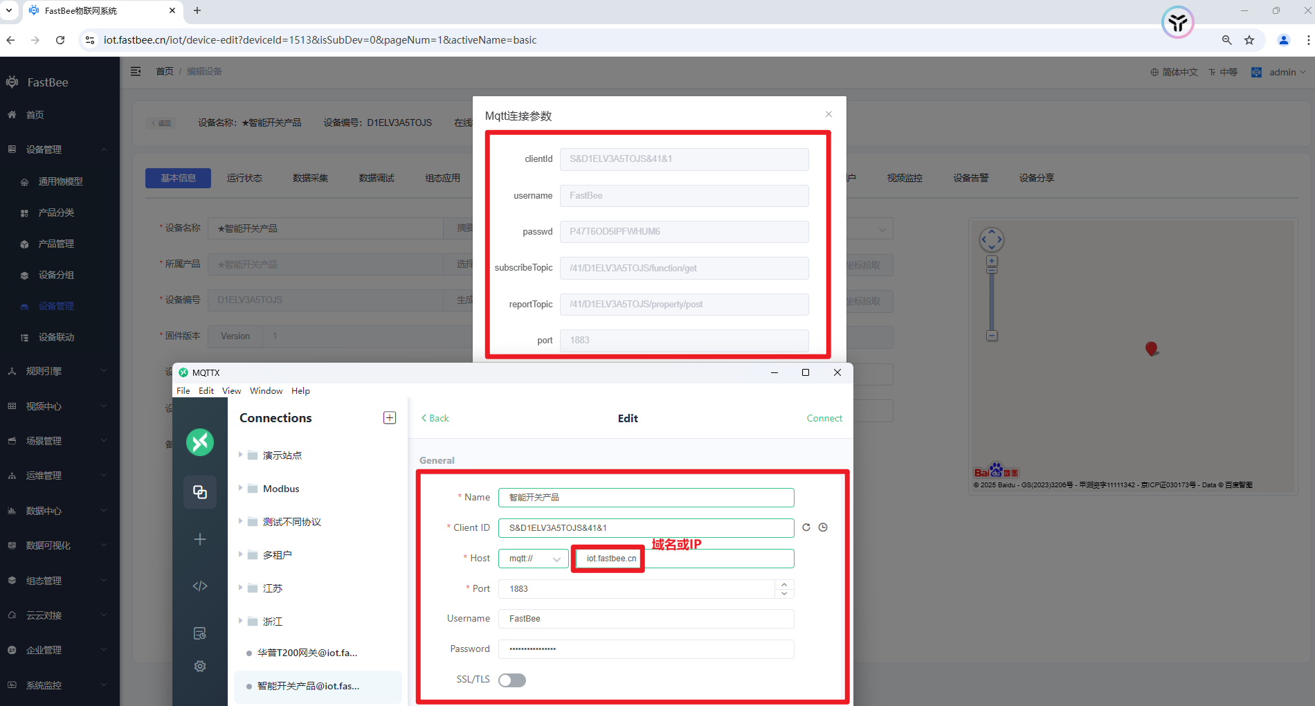1315x706 pixels.
Task: Open MQTTX Window menu
Action: [266, 390]
